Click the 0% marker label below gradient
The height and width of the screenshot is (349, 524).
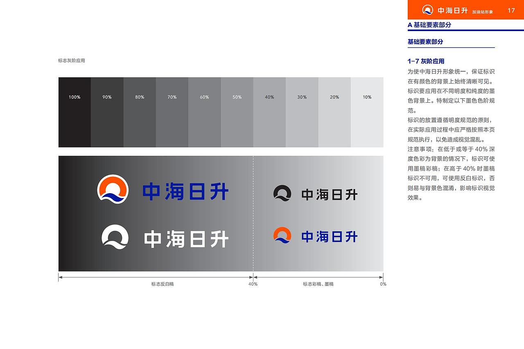click(383, 284)
